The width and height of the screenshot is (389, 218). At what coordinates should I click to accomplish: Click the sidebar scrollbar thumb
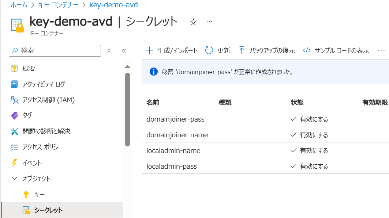point(127,110)
